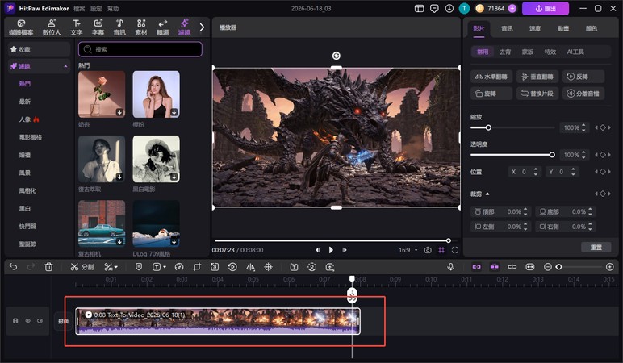Step to next frame in player
The width and height of the screenshot is (623, 363).
tap(345, 250)
